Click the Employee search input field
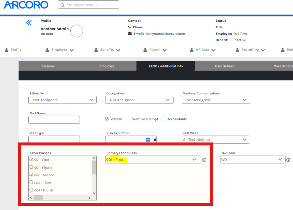Screen dimensions: 293x210 88,5
